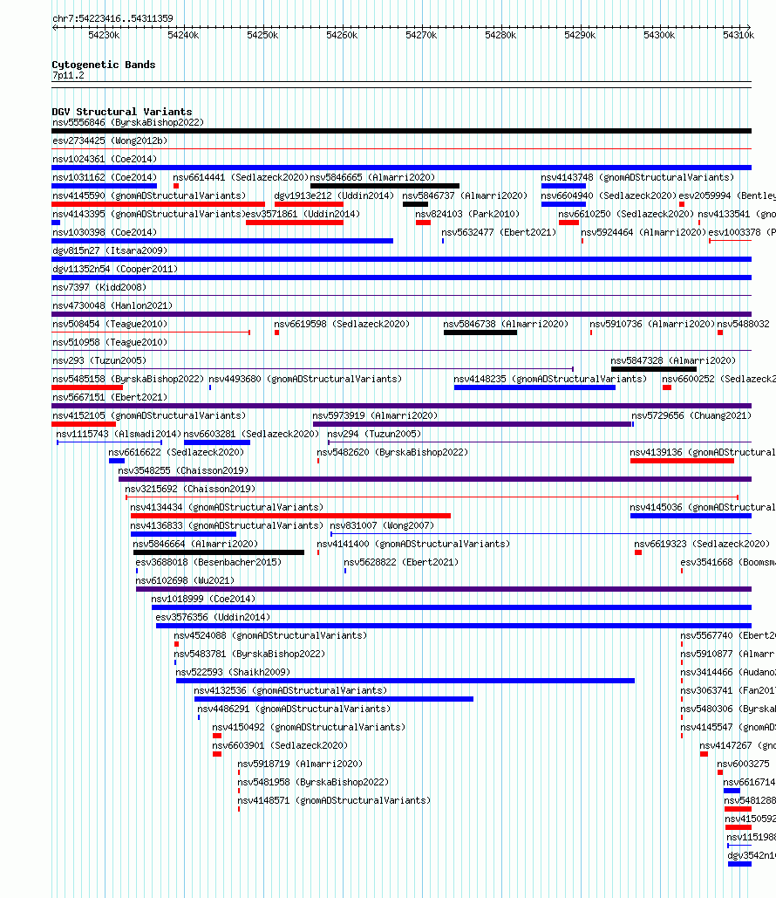This screenshot has width=776, height=898.
Task: Click blue bar under nsv522593 (Shaikh2009)
Action: [x=405, y=681]
